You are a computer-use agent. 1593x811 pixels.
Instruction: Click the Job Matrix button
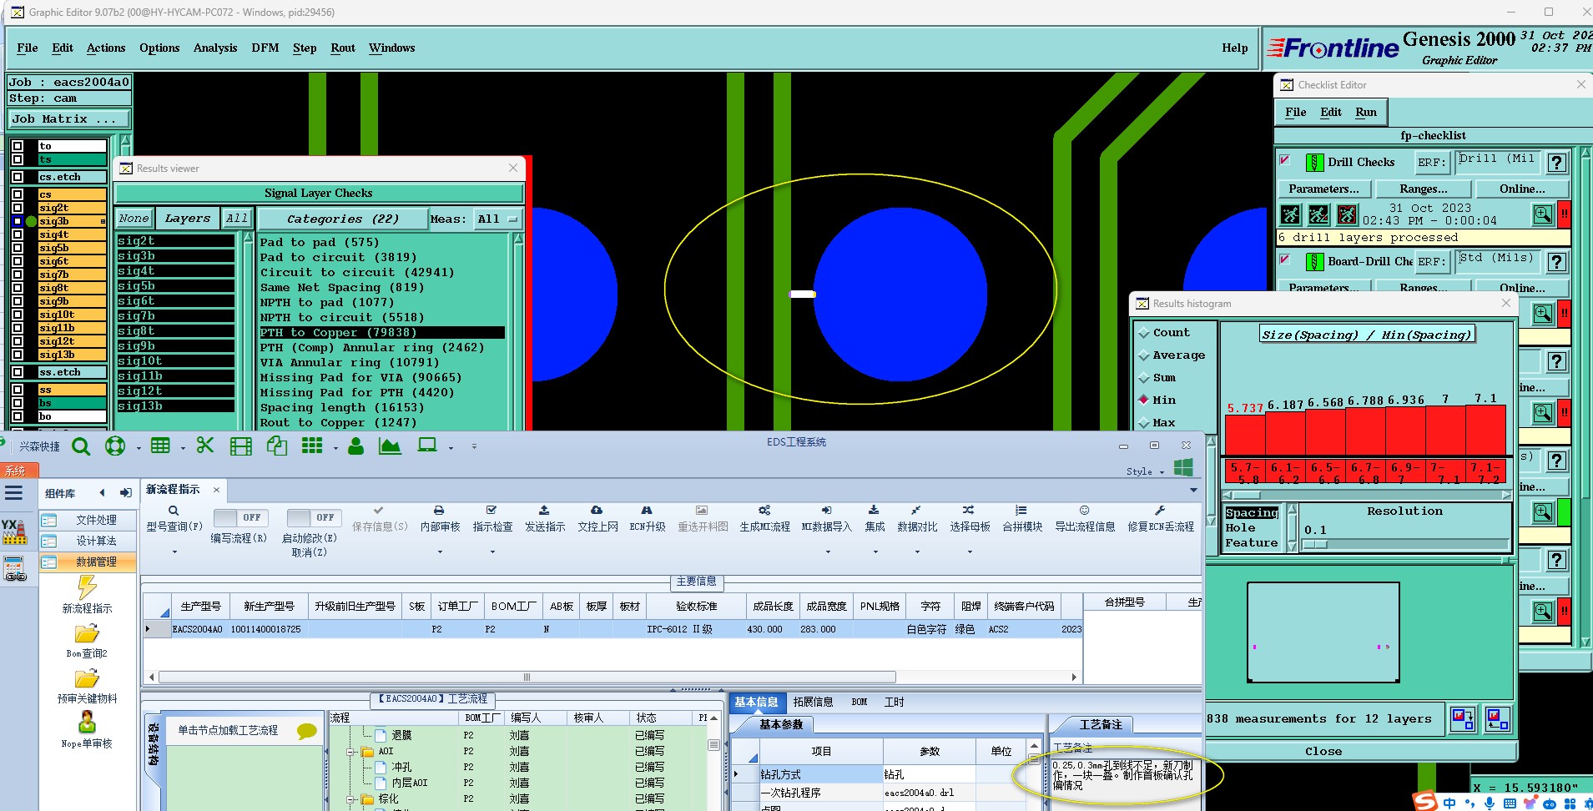(x=69, y=119)
